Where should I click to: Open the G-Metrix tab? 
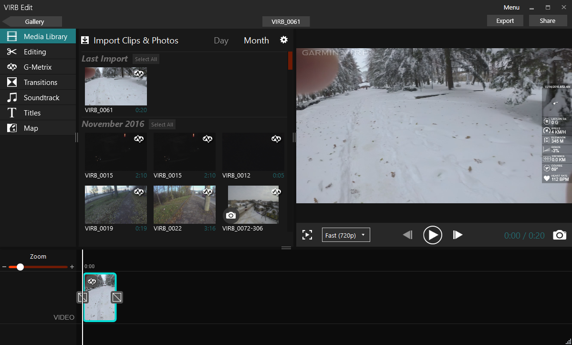[38, 67]
